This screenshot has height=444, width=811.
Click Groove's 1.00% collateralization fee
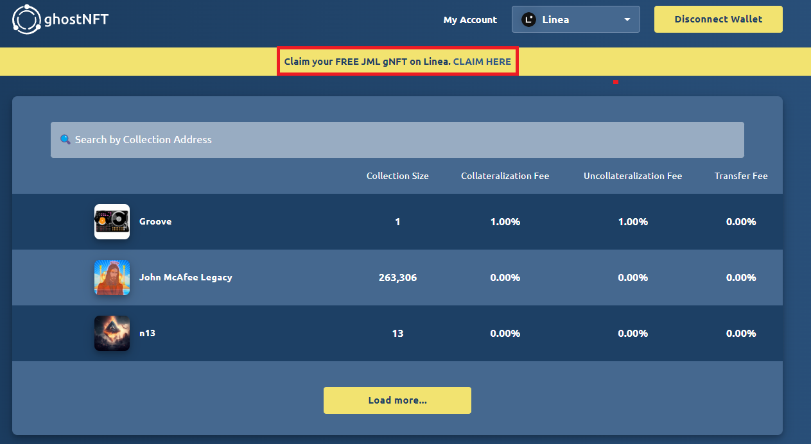pyautogui.click(x=505, y=222)
